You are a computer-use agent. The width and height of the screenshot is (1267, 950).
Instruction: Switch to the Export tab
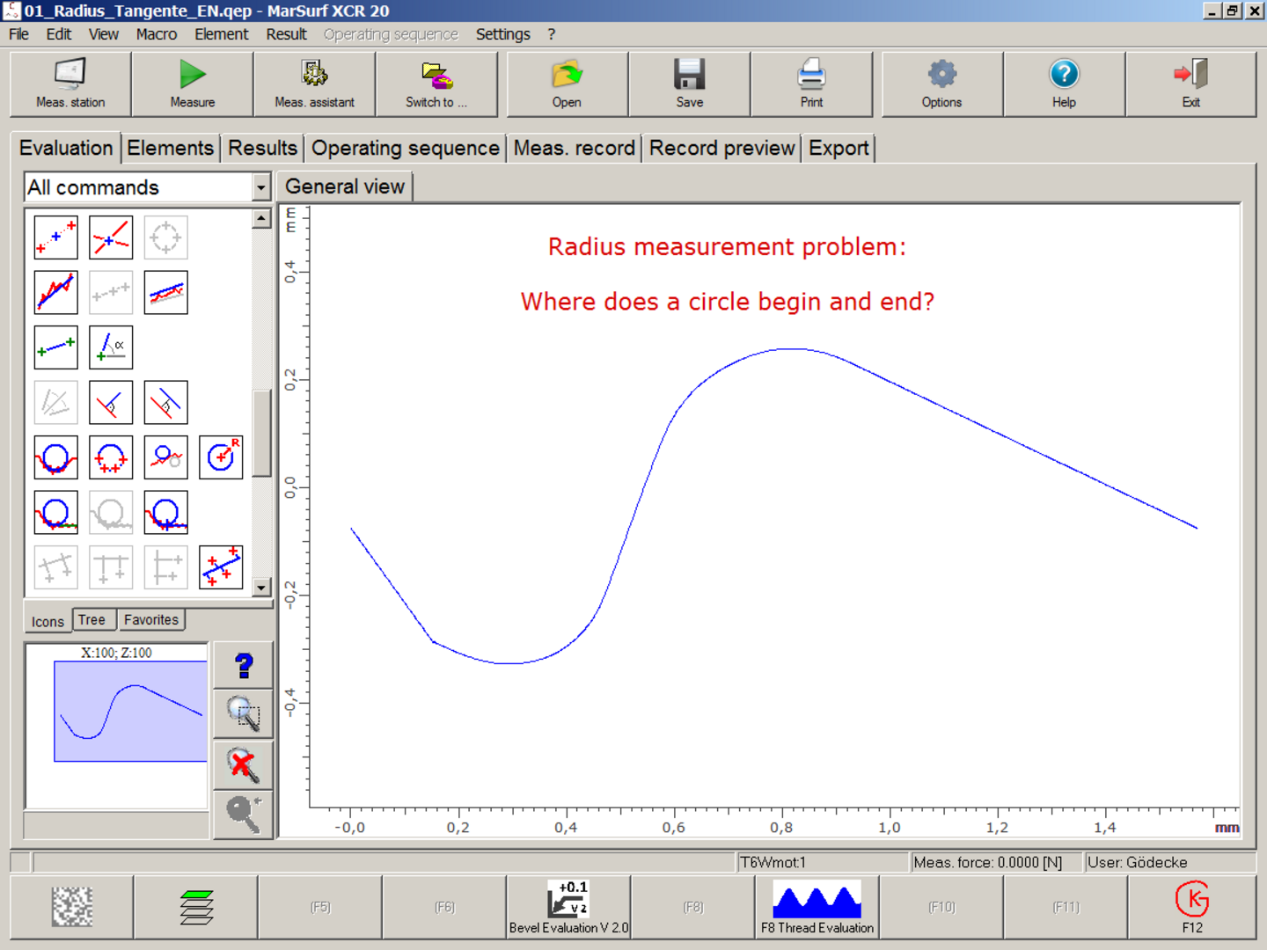coord(839,148)
